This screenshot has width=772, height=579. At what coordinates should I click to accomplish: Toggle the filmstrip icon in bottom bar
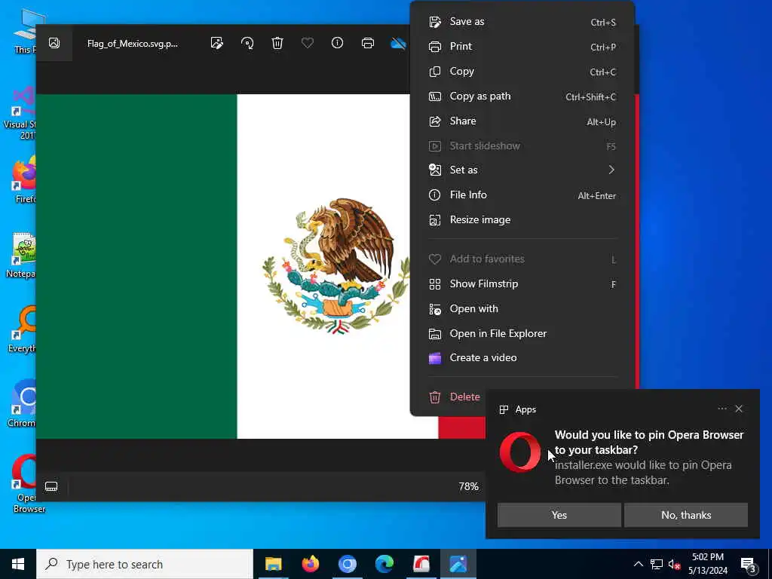pos(51,486)
